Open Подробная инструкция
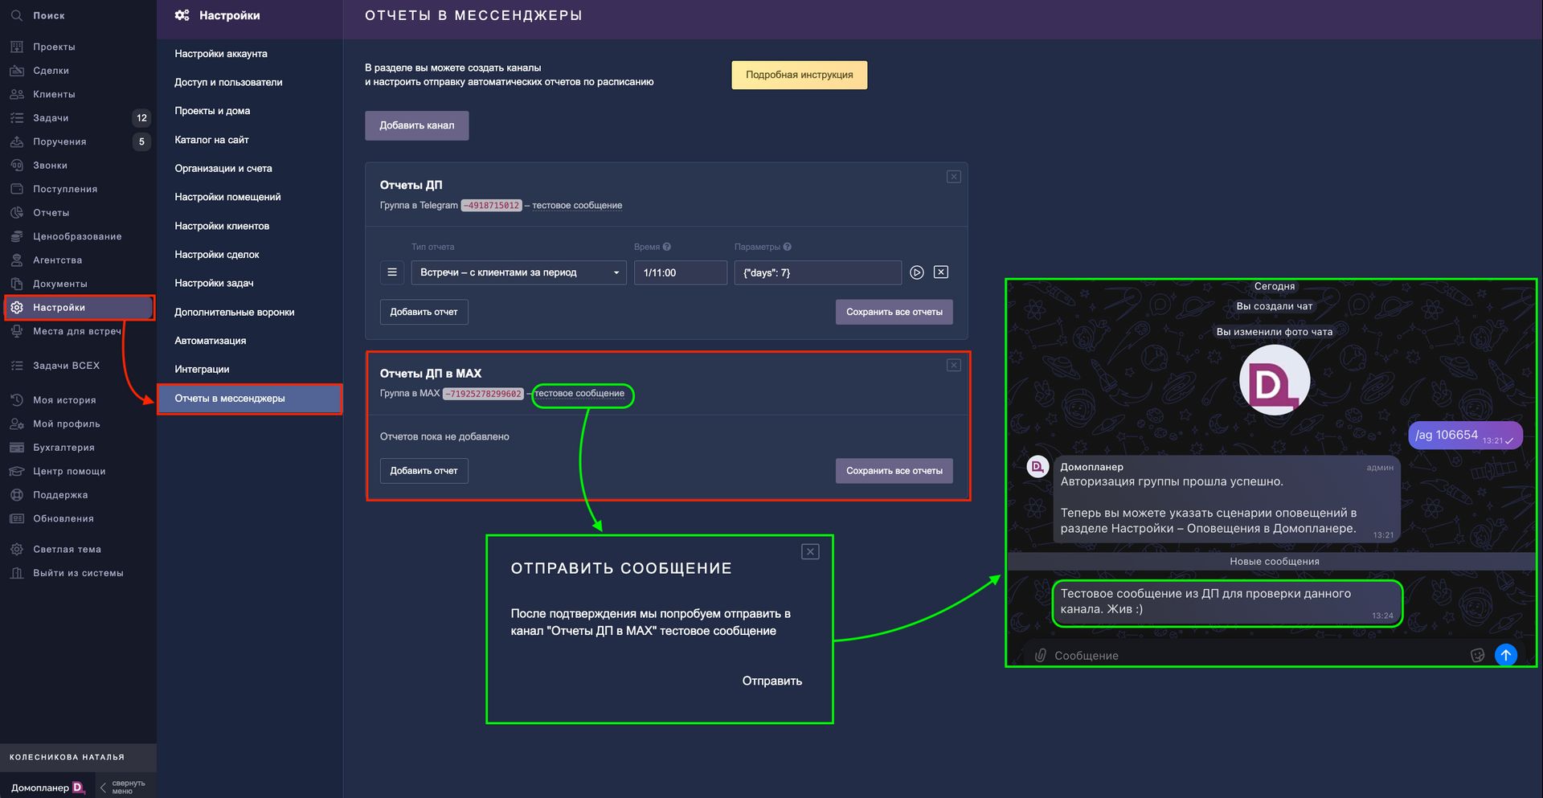Screen dimensions: 1543x798 799,75
